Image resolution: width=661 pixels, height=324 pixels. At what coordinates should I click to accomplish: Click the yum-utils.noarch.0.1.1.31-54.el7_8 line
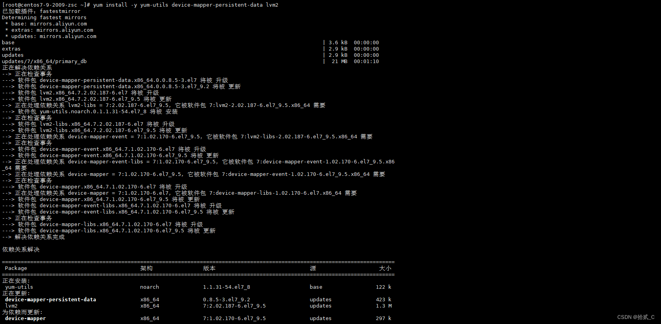click(x=90, y=112)
